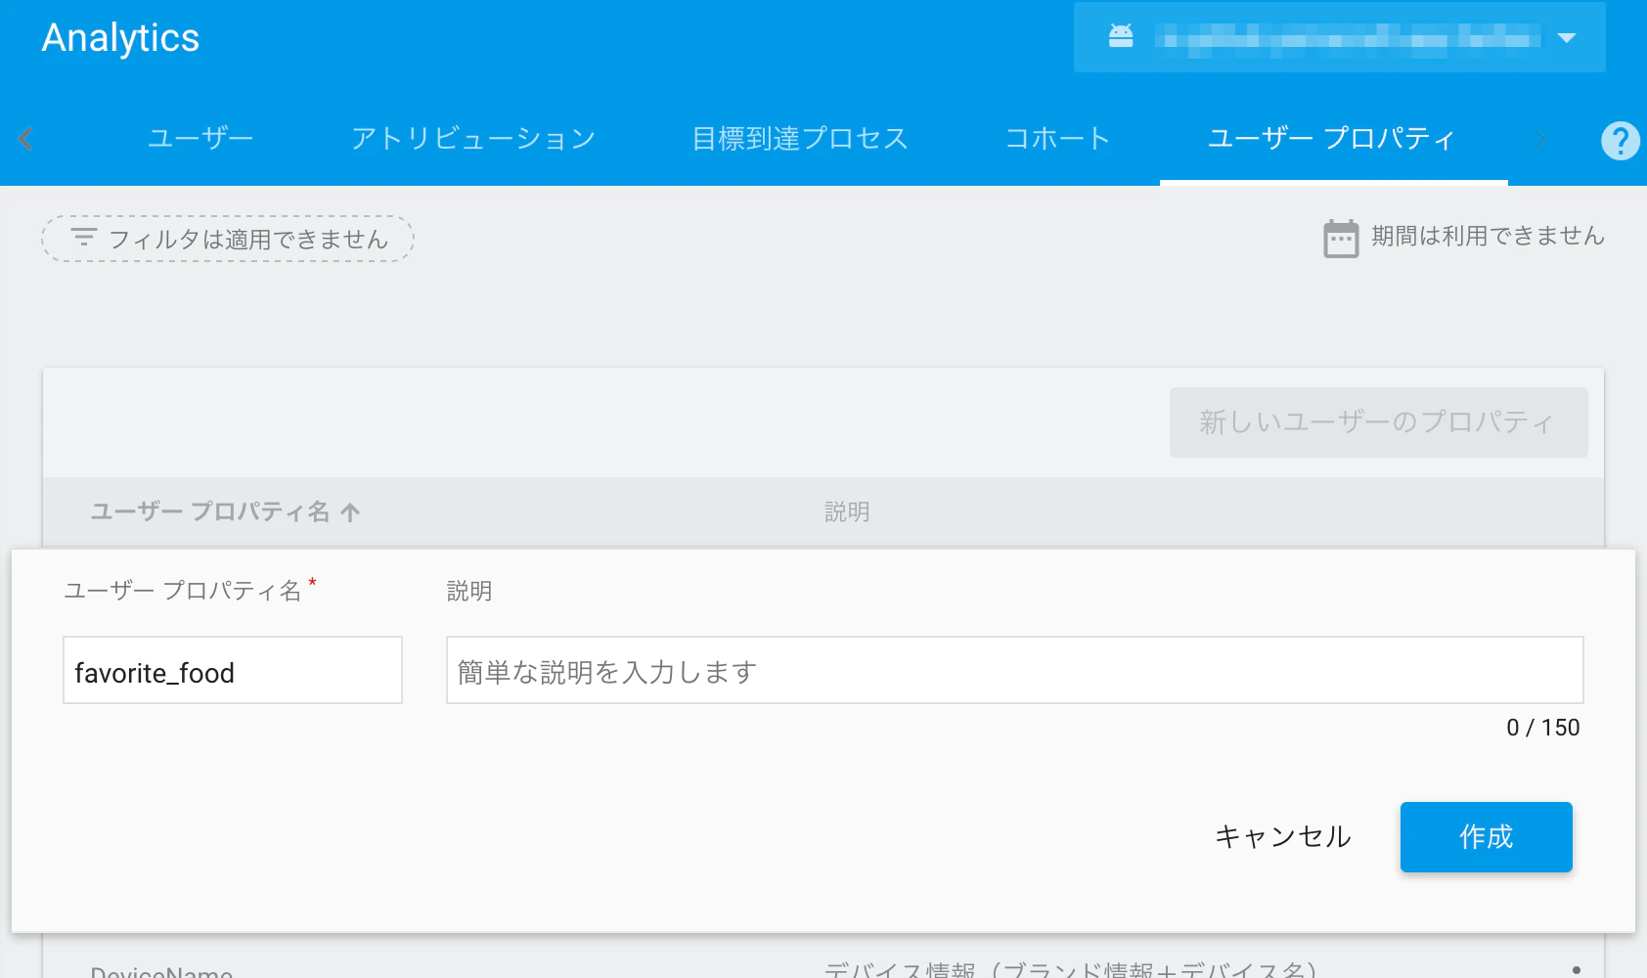Click the Android app icon in selector
Screen dimensions: 1647x978
point(1121,36)
